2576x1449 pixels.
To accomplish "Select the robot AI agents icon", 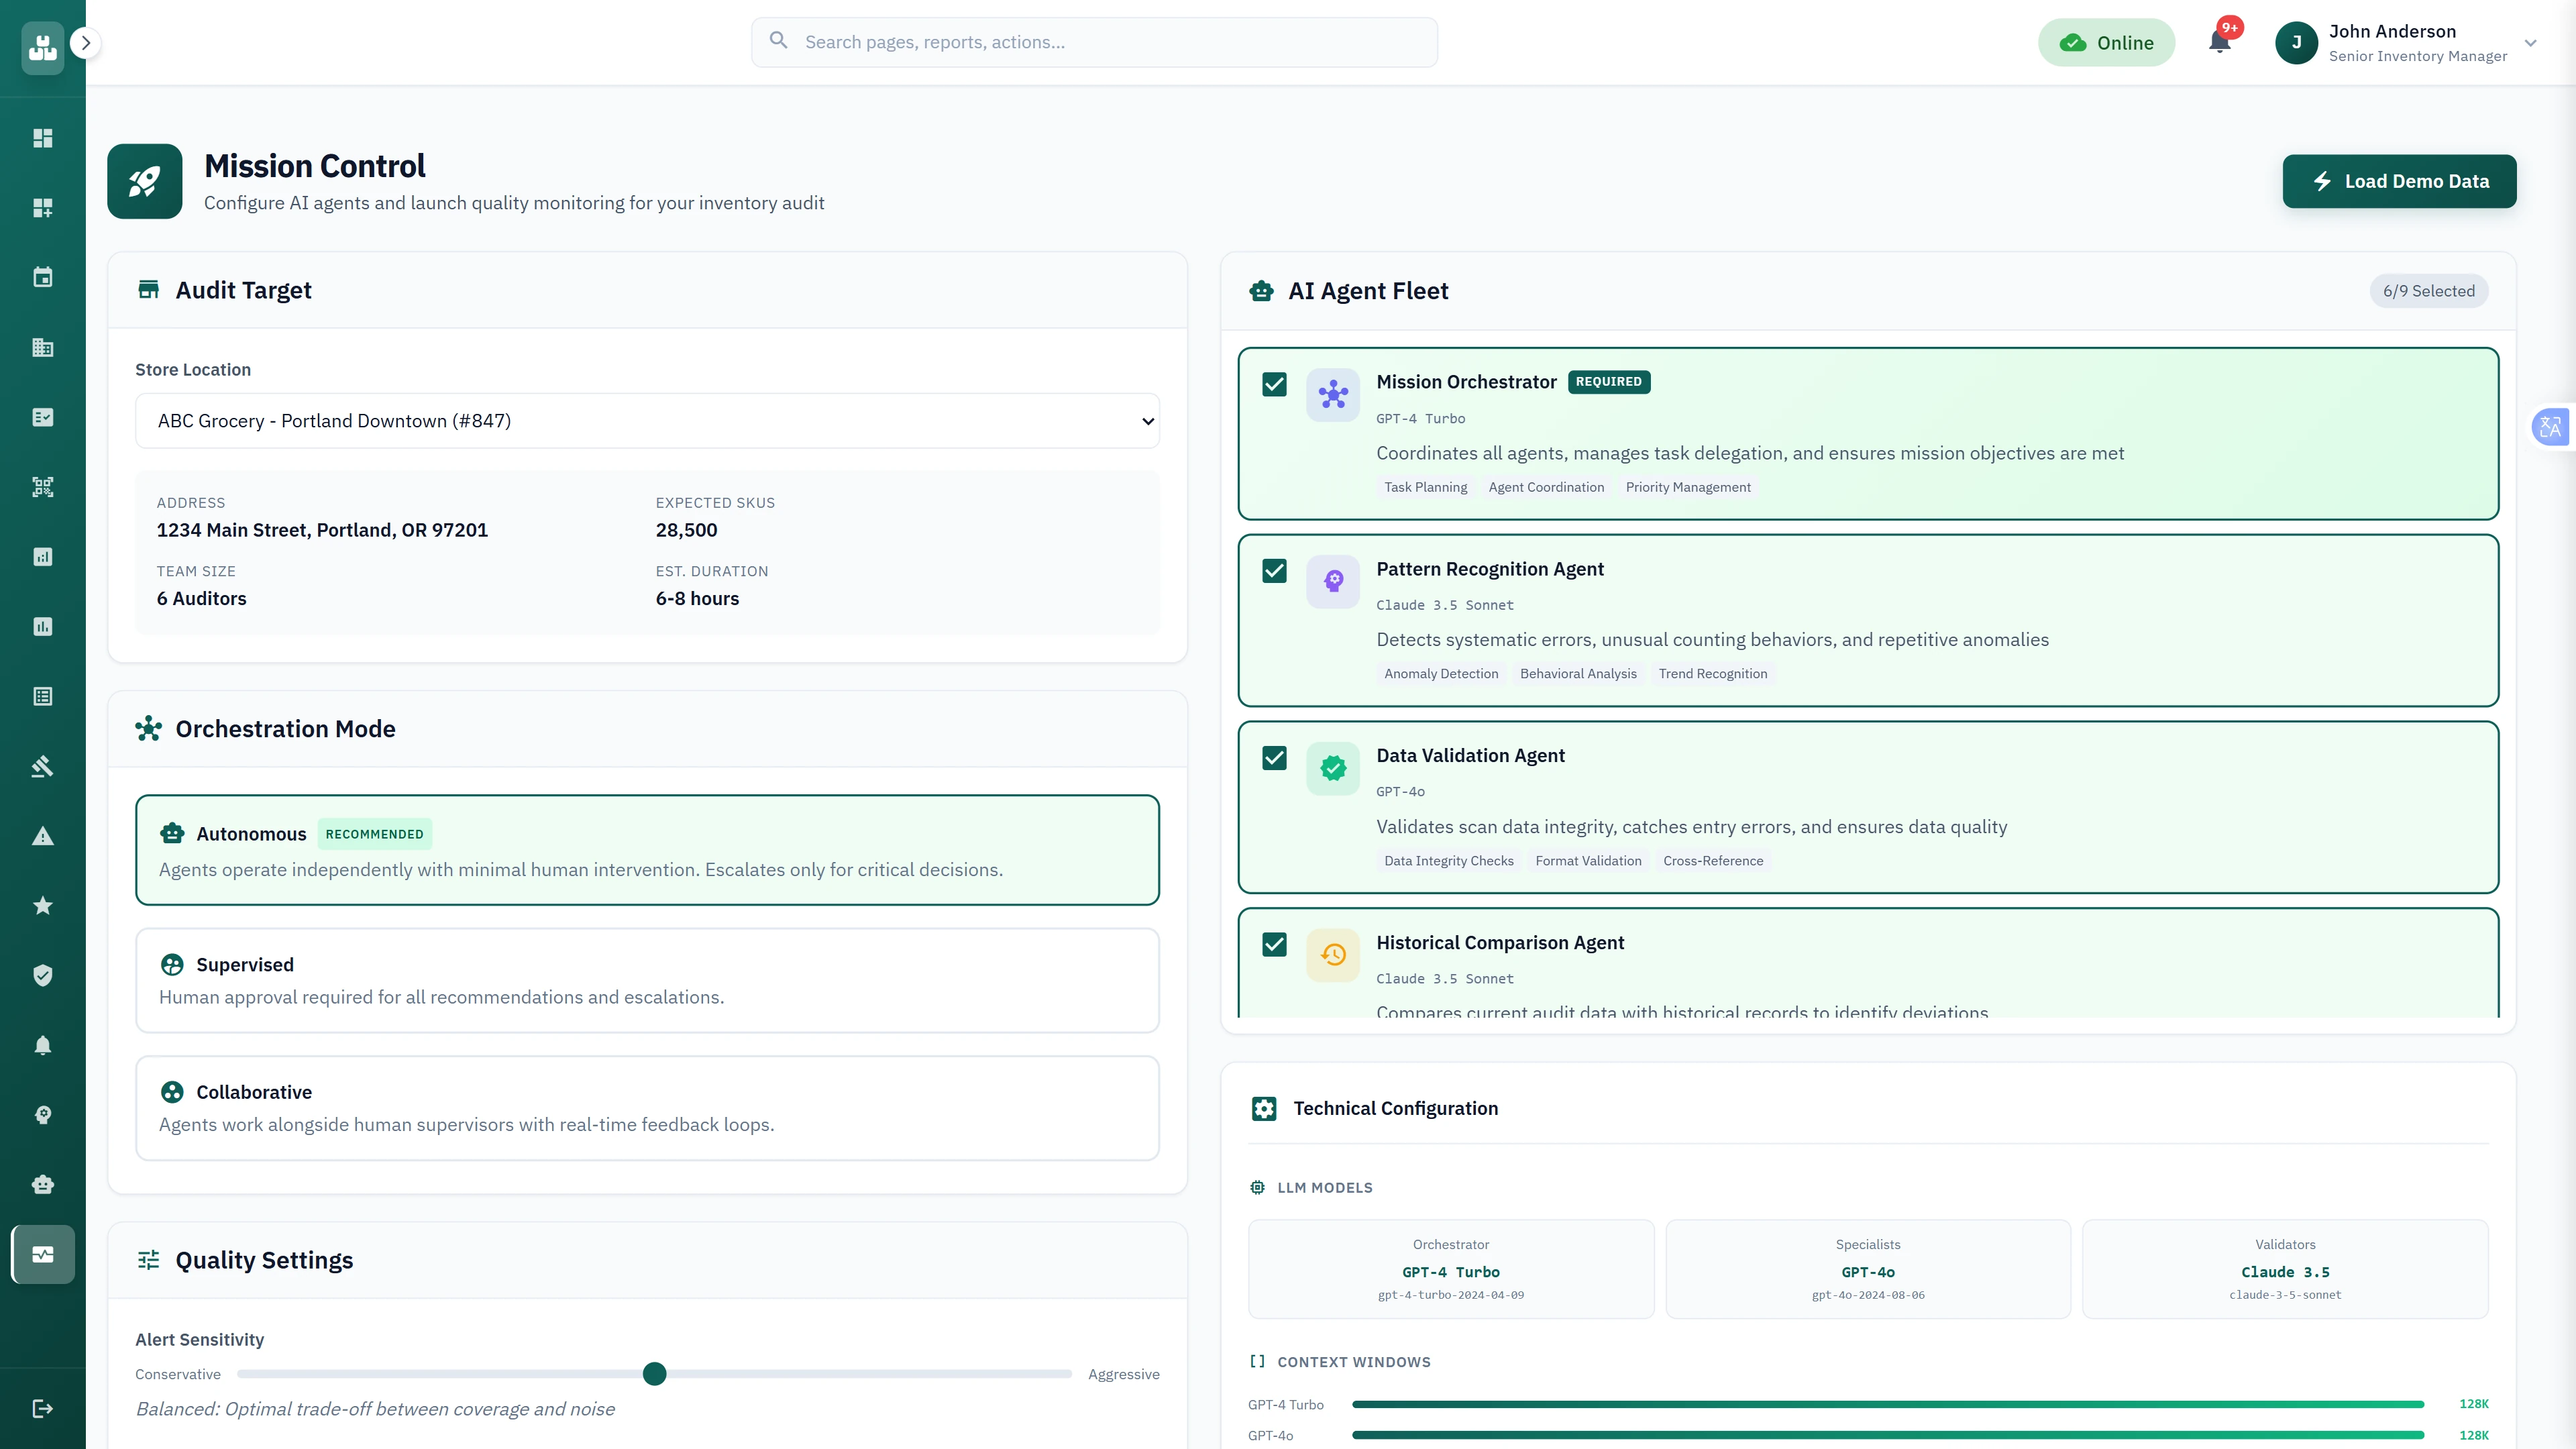I will click(42, 1184).
